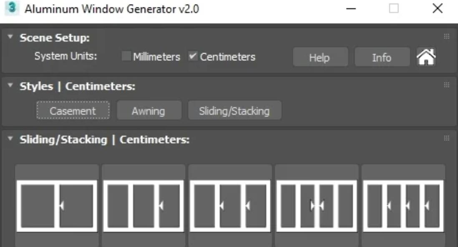The width and height of the screenshot is (458, 247).
Task: Select the two-panel sliding window thumbnail
Action: point(57,206)
